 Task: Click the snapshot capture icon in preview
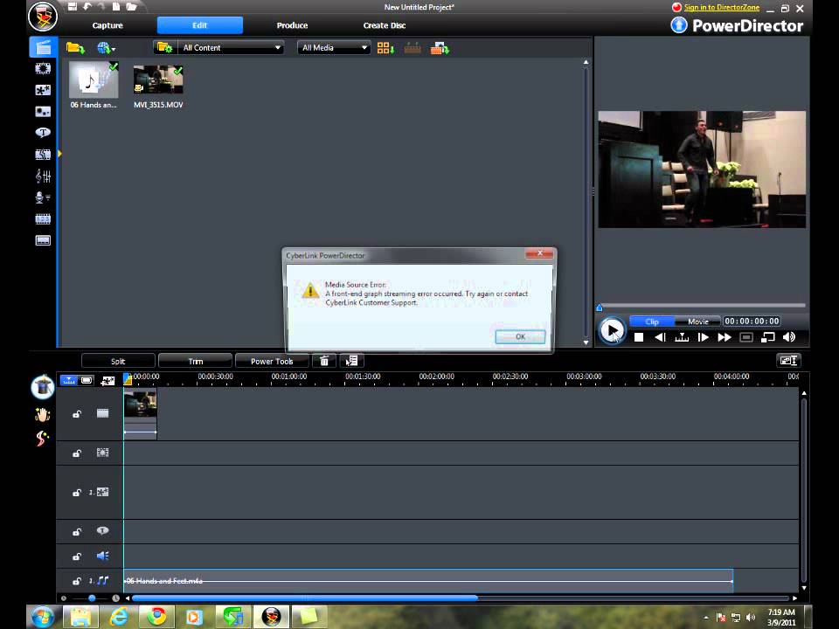pyautogui.click(x=746, y=337)
